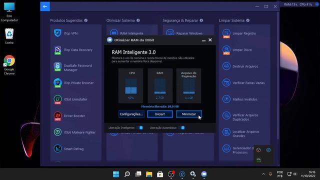
Task: Show info for Produtos Sugeridos
Action: 86,20
